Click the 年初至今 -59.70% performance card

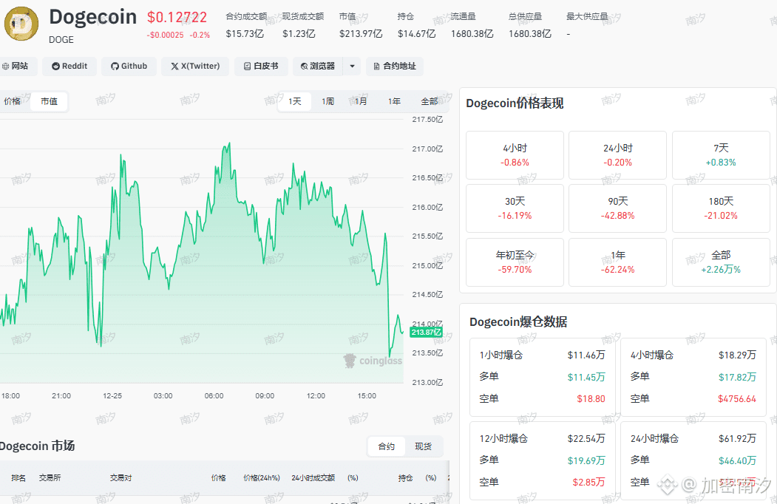[515, 262]
